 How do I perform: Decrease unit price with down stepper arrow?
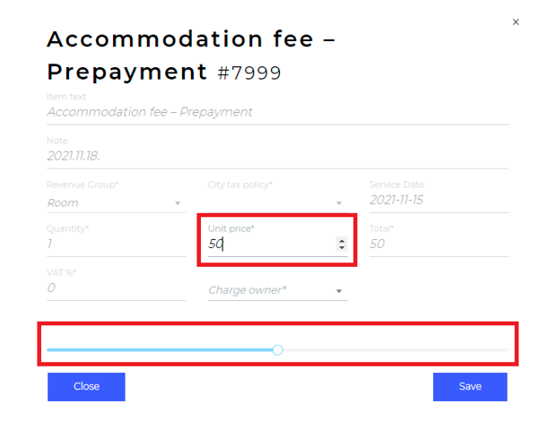point(342,247)
